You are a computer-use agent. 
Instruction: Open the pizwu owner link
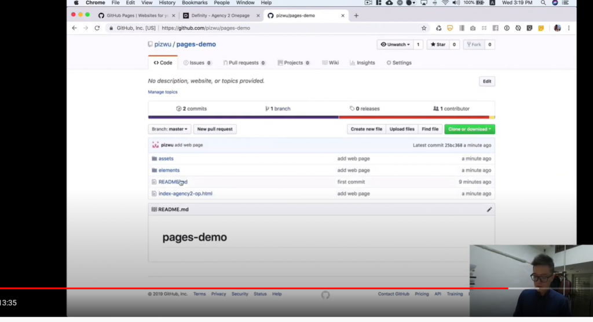pyautogui.click(x=163, y=44)
